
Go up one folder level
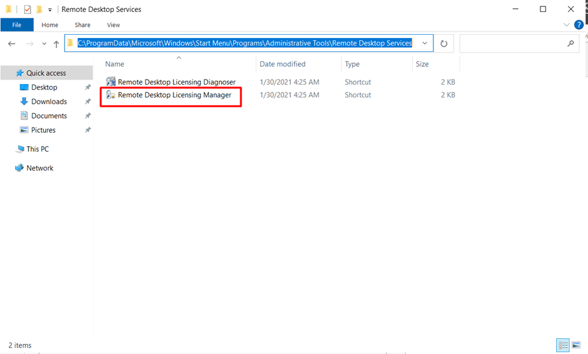56,44
